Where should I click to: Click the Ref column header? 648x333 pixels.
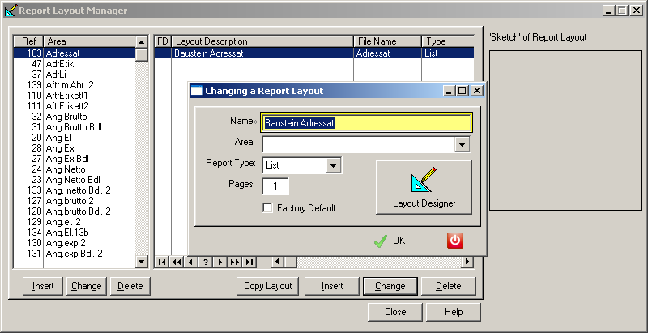coord(28,41)
